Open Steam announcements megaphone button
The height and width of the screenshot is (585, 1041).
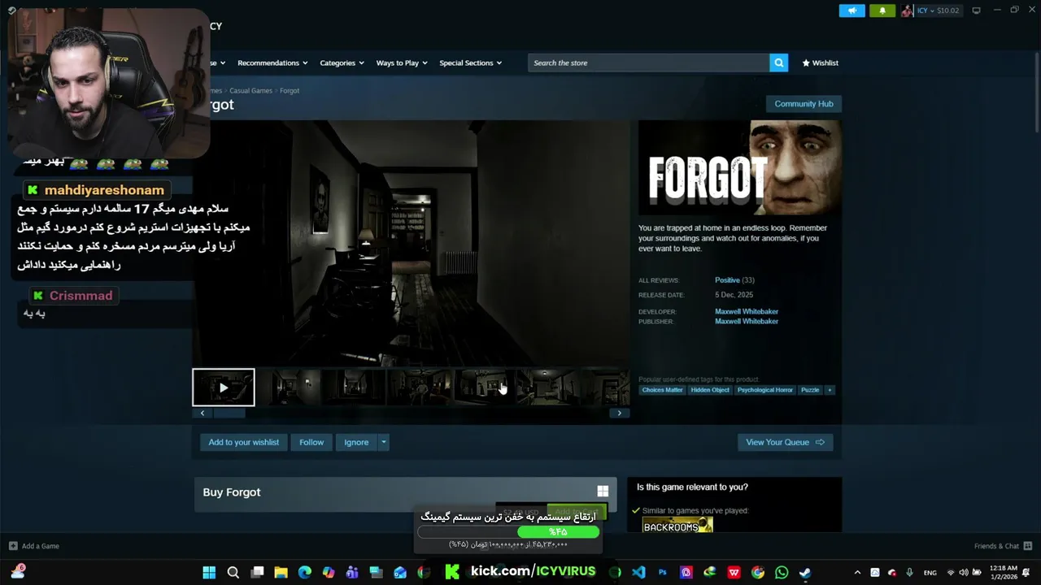(852, 11)
